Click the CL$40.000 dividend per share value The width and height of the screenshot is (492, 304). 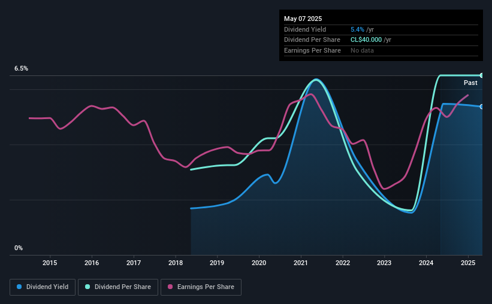pos(366,40)
